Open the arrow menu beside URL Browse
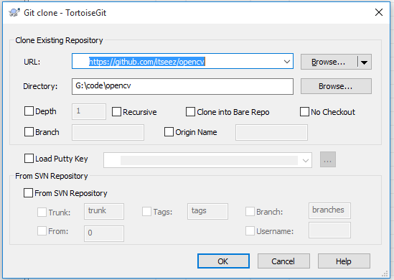Viewport: 394px width, 280px height. point(365,62)
